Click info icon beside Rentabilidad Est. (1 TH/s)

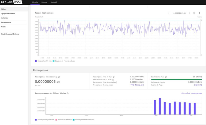tap(113, 80)
